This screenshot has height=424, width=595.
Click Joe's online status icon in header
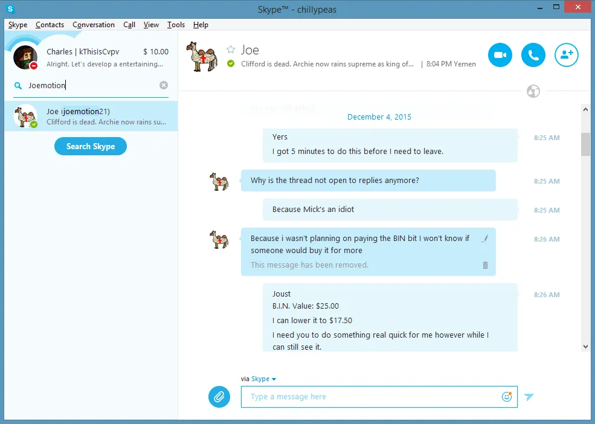point(231,64)
